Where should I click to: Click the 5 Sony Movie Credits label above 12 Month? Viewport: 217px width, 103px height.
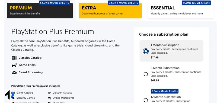click(165, 91)
